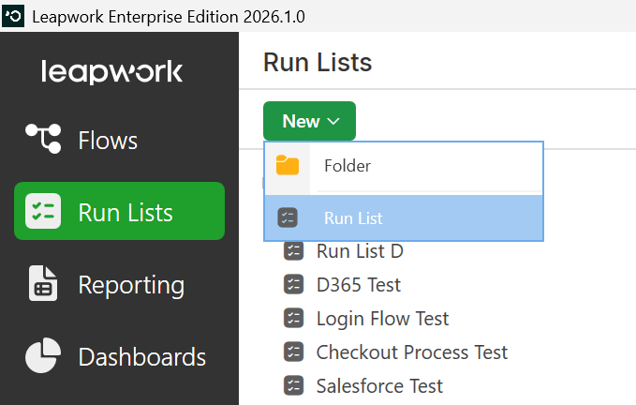Image resolution: width=636 pixels, height=405 pixels.
Task: Click the Reporting document icon
Action: [x=43, y=283]
